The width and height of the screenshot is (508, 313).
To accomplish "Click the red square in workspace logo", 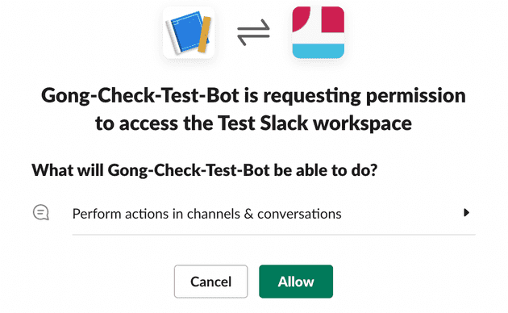I will point(333,19).
